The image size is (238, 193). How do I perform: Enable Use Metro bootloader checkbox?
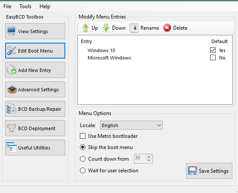pyautogui.click(x=82, y=136)
